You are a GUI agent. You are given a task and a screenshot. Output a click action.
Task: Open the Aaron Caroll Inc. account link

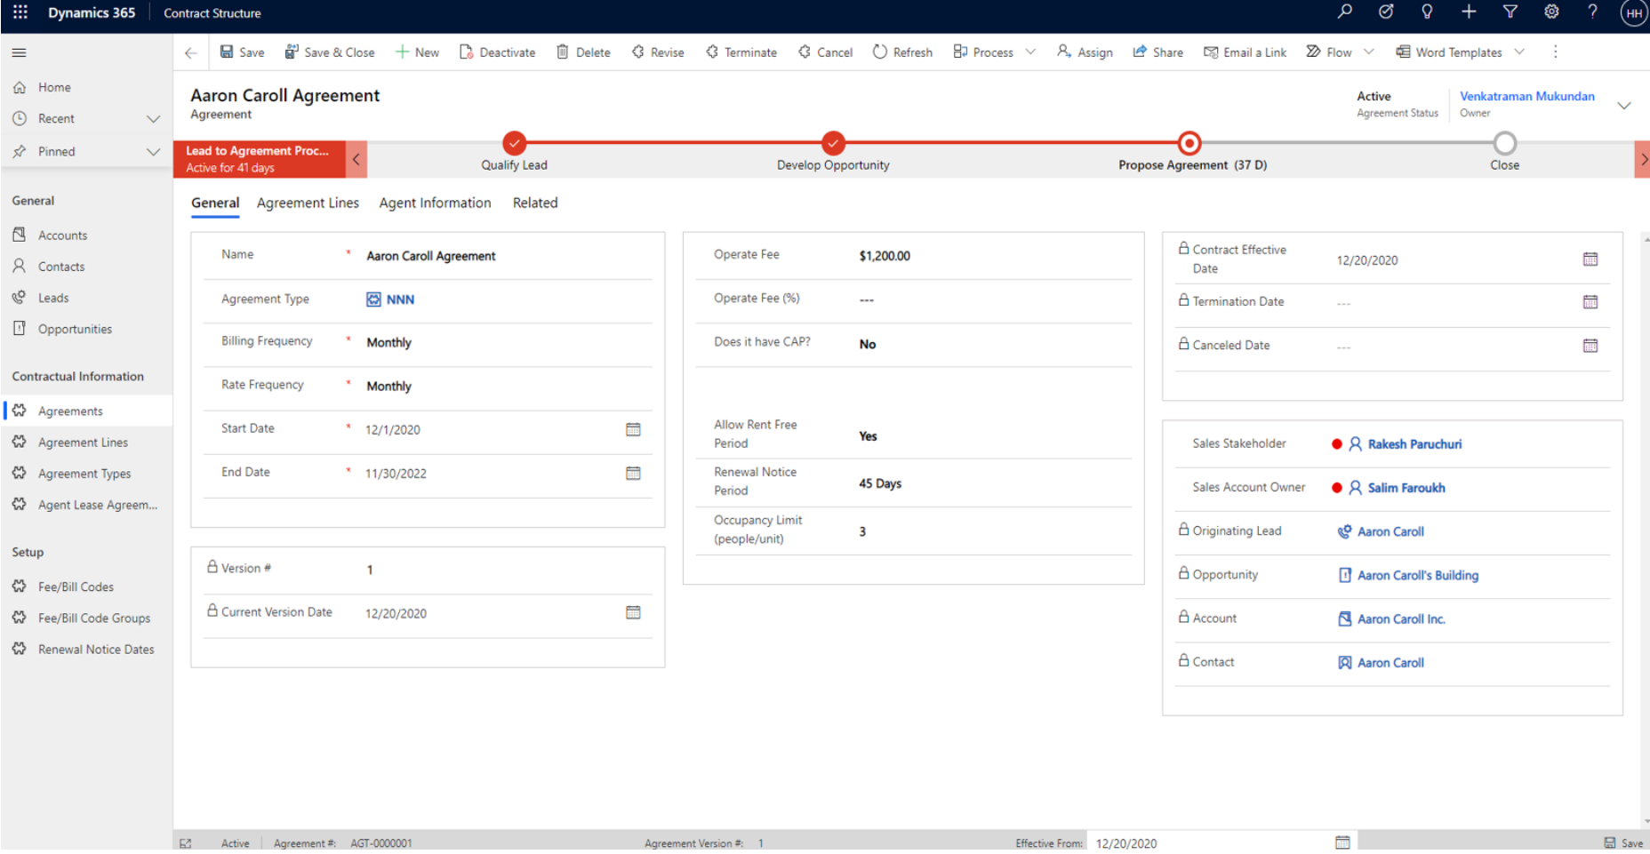[1401, 619]
